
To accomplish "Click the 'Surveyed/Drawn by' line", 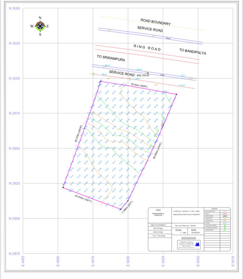I will (x=185, y=226).
